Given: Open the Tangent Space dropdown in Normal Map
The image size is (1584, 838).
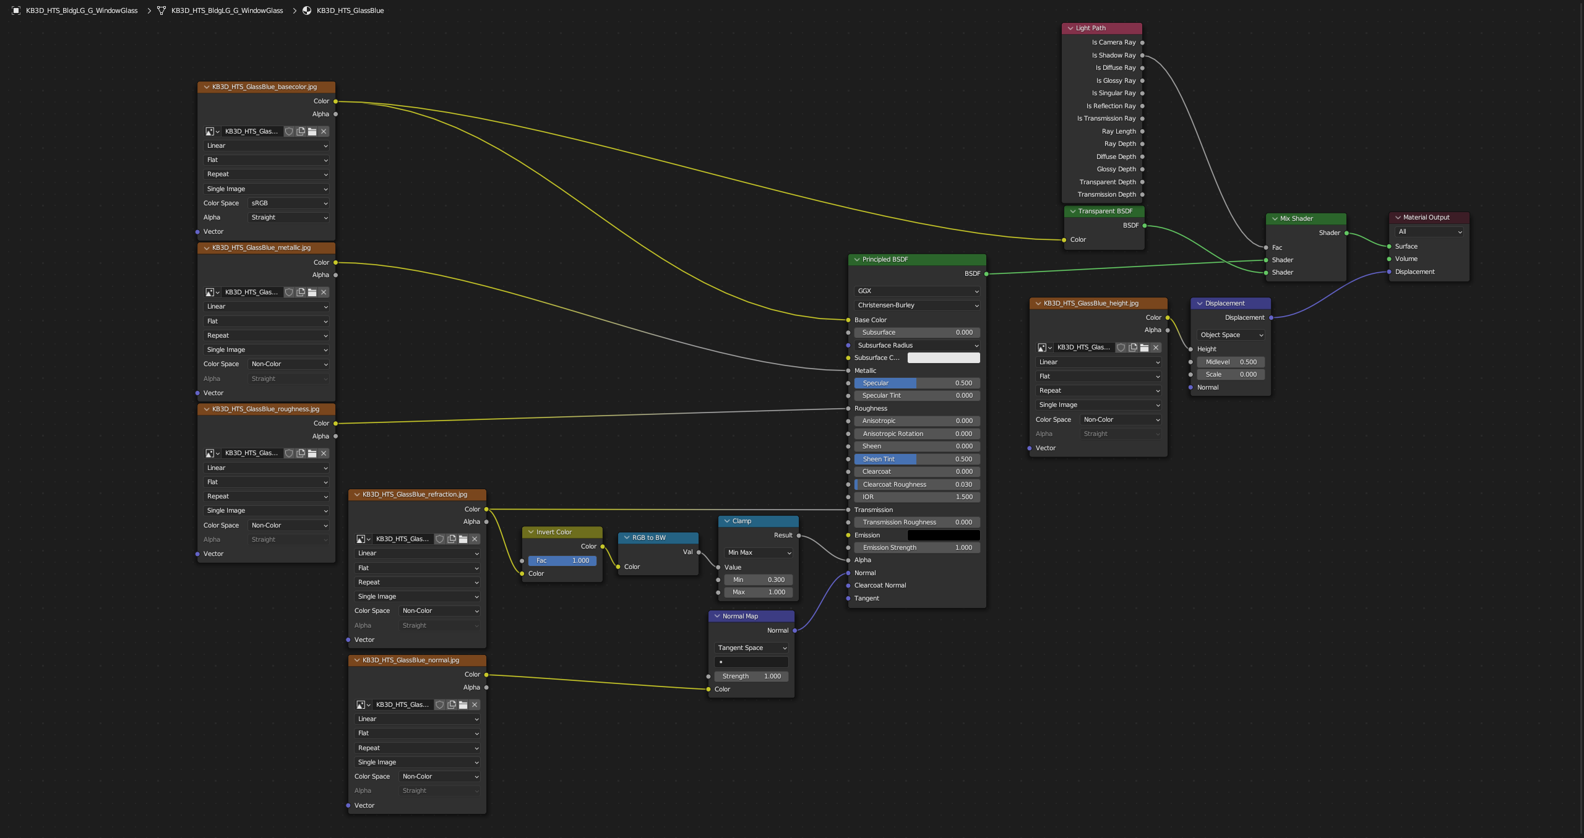Looking at the screenshot, I should tap(751, 648).
